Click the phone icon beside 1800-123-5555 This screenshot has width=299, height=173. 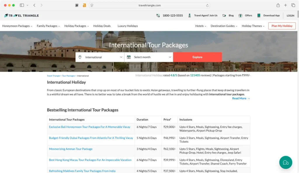[x=158, y=16]
